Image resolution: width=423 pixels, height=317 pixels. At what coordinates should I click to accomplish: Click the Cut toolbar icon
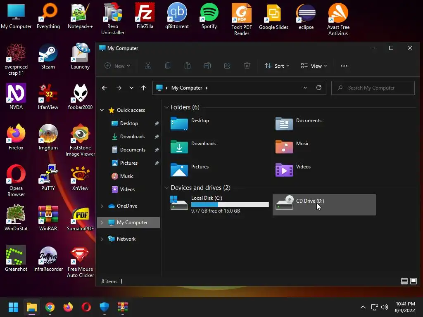(148, 66)
